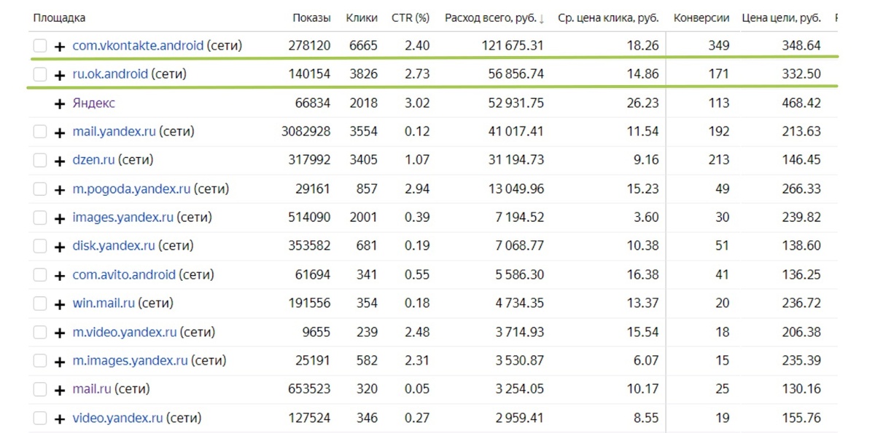This screenshot has height=433, width=875.
Task: Open the mail.yandex.ru link
Action: [x=114, y=131]
